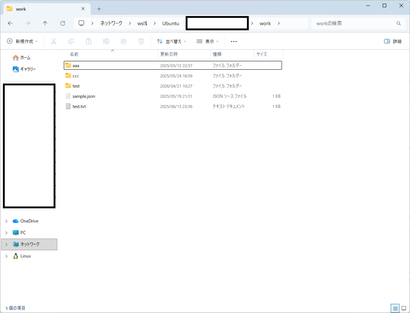Select the Rename icon in the command bar
The width and height of the screenshot is (410, 313).
[106, 41]
